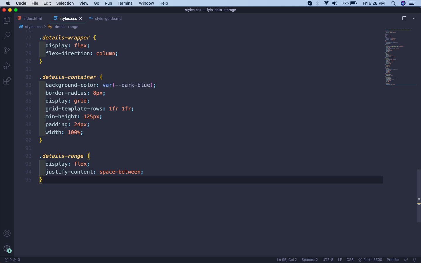
Task: Open Wi-Fi menu bar icon
Action: pyautogui.click(x=326, y=3)
